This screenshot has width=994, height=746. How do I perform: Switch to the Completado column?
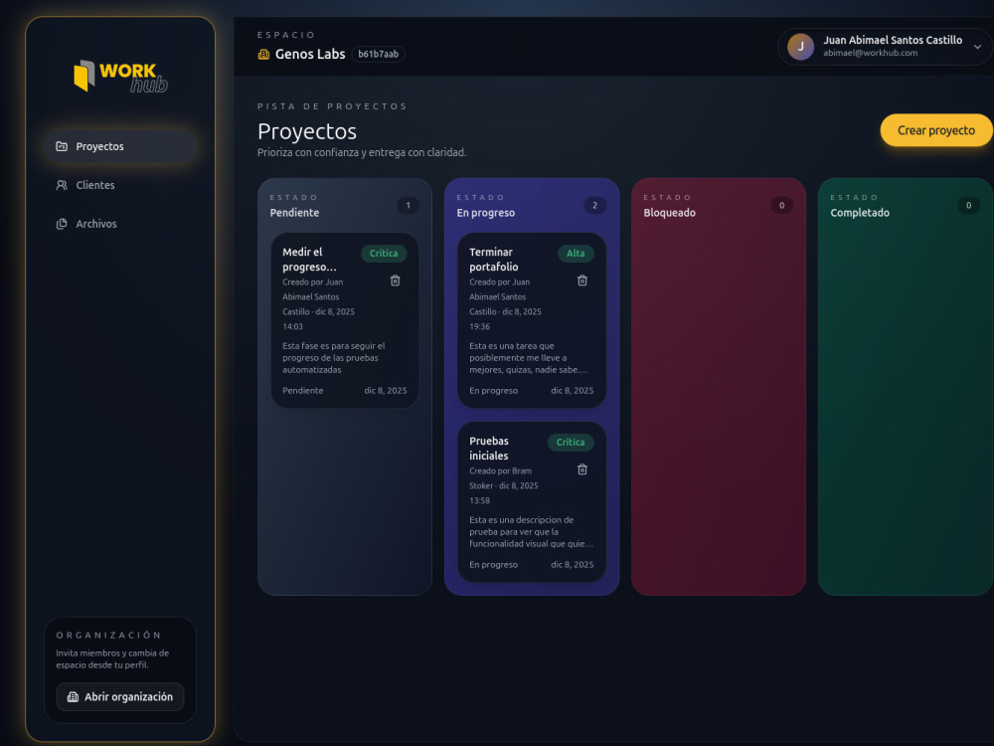point(859,212)
